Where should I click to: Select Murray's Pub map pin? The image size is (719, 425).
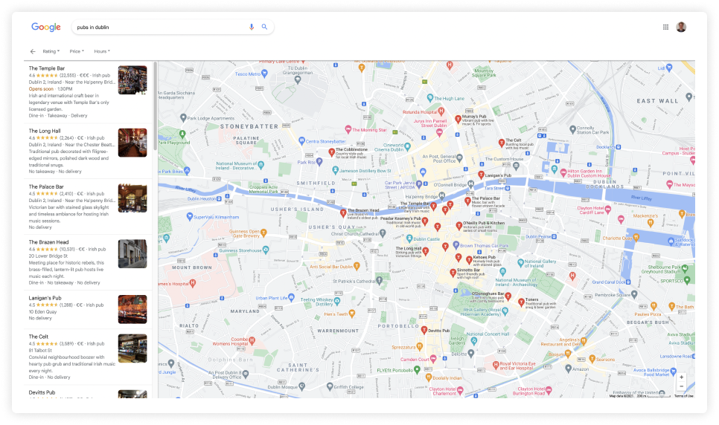click(458, 119)
